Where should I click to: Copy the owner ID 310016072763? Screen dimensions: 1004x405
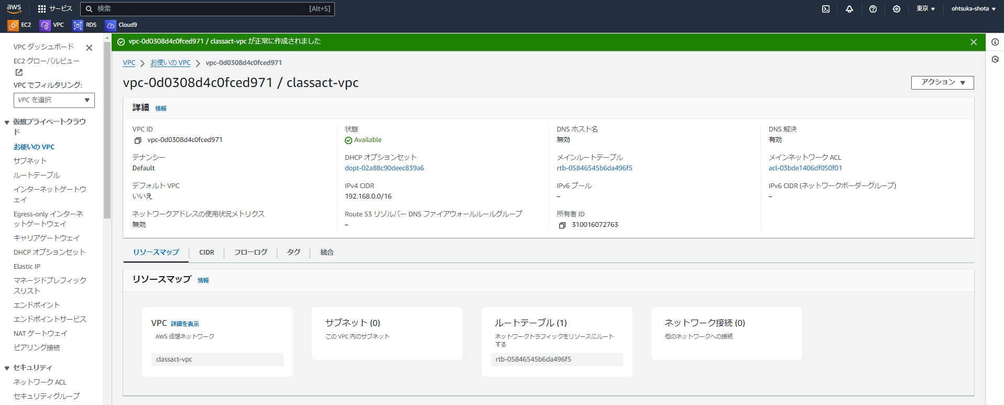562,225
